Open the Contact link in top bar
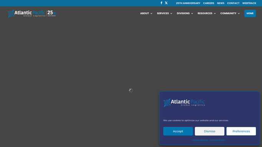The width and height of the screenshot is (262, 147). (233, 3)
